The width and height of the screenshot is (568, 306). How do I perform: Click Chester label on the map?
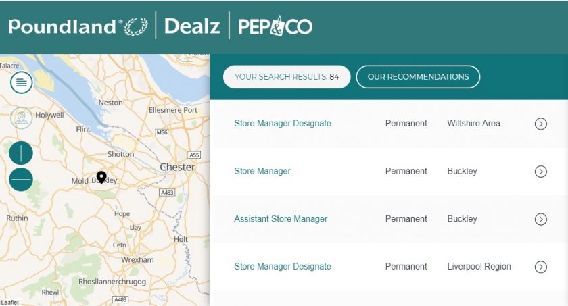pyautogui.click(x=177, y=167)
